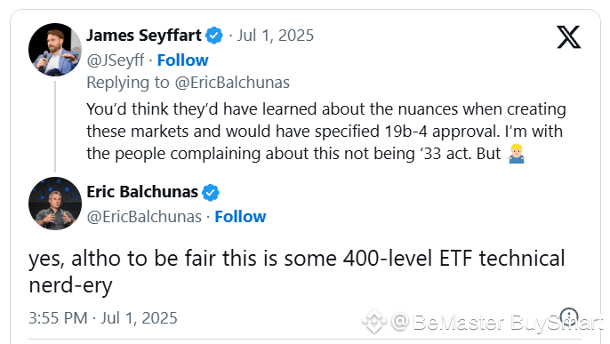Open James Seyffart's profile picture
This screenshot has height=344, width=610.
click(55, 50)
